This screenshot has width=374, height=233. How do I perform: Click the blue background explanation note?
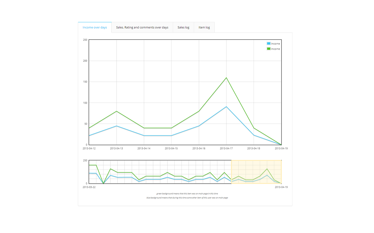(x=187, y=198)
